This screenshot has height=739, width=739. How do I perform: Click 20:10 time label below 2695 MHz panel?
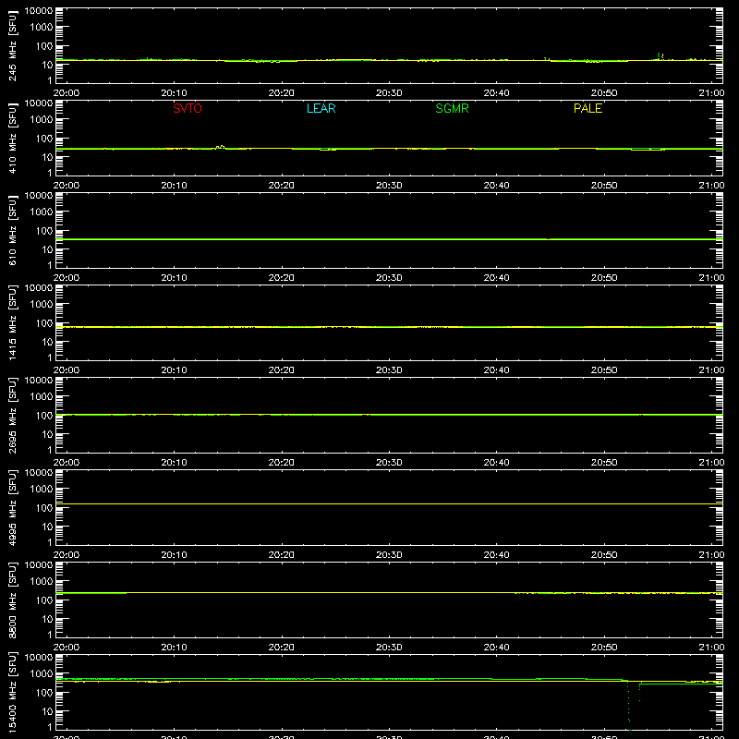tap(174, 463)
